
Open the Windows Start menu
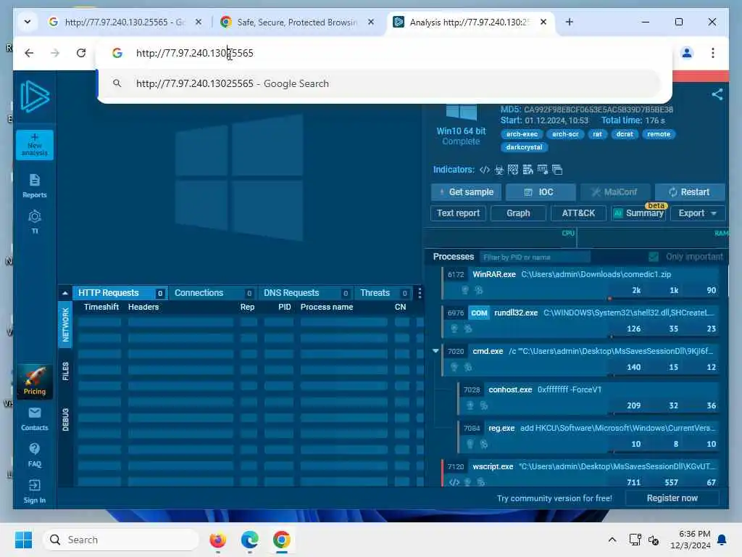23,540
